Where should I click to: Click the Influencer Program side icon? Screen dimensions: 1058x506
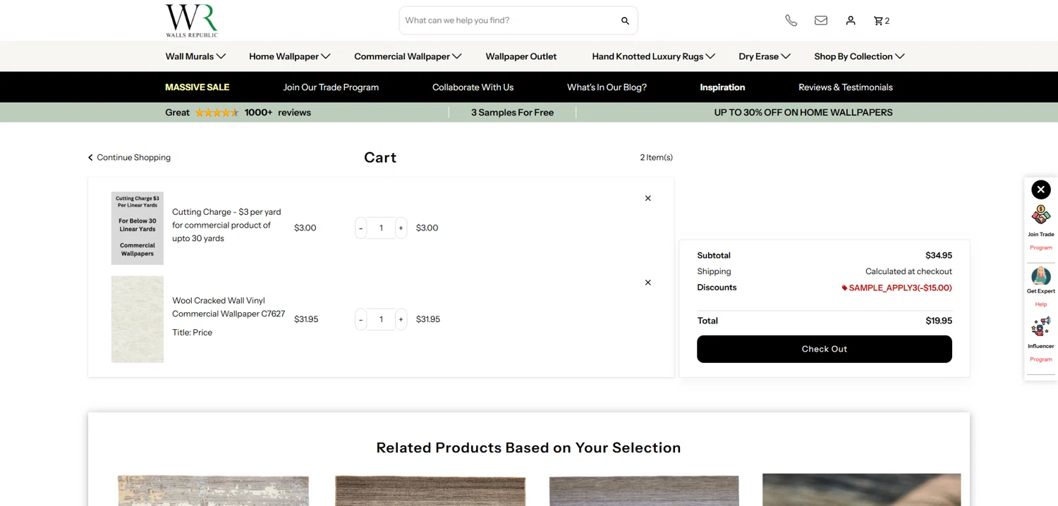1041,326
